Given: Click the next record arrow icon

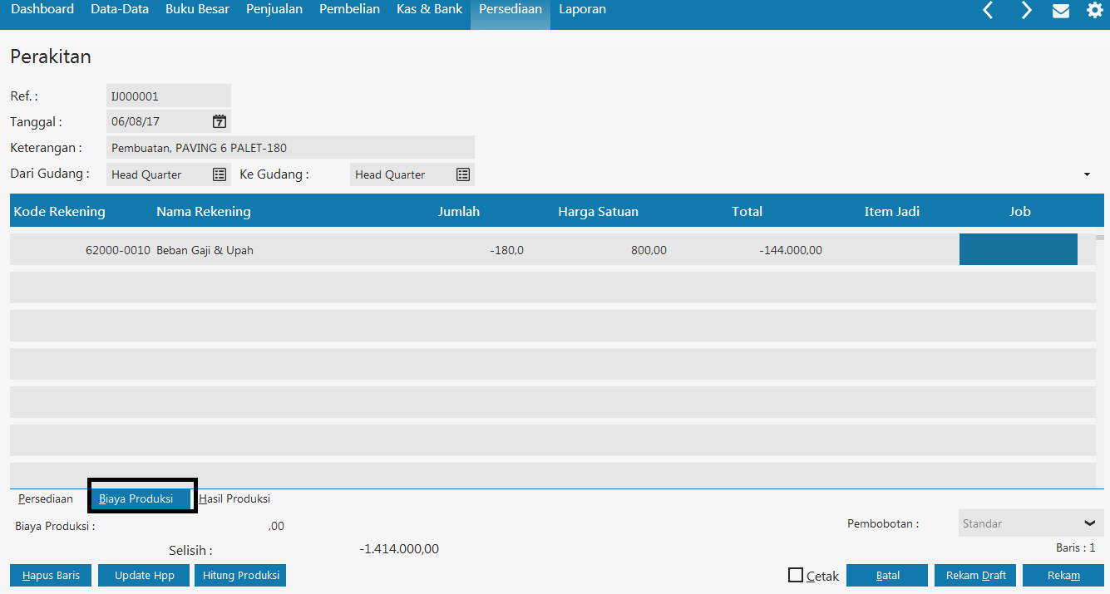Looking at the screenshot, I should [x=1027, y=10].
